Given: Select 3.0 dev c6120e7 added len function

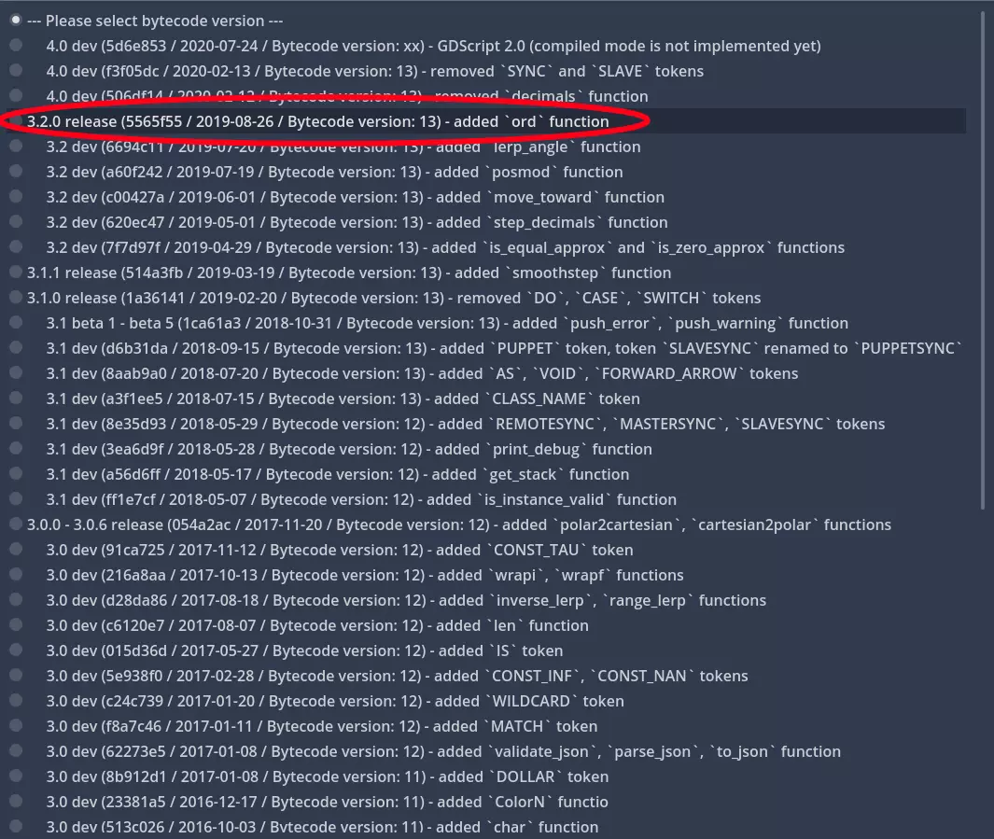Looking at the screenshot, I should [x=487, y=625].
